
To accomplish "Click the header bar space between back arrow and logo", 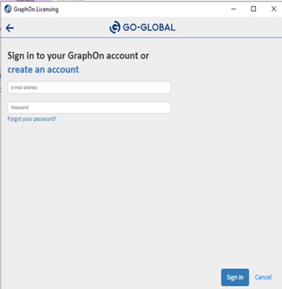I will pyautogui.click(x=61, y=27).
